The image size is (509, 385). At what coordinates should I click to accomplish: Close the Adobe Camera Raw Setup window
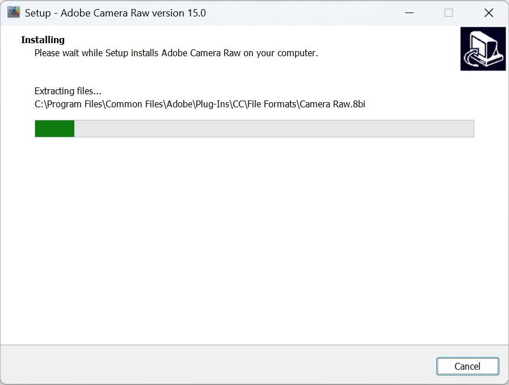[x=489, y=13]
